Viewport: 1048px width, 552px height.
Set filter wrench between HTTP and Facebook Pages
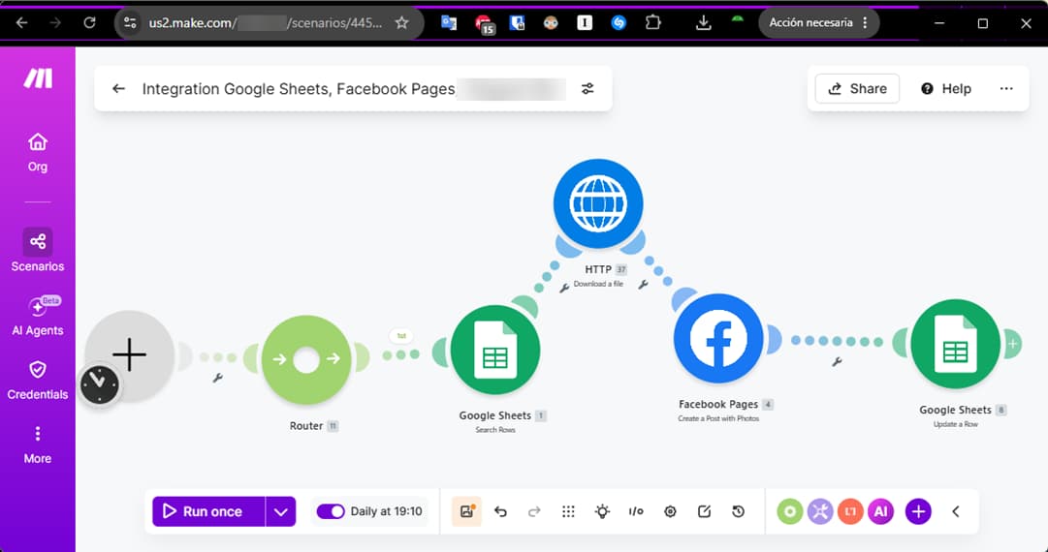643,285
